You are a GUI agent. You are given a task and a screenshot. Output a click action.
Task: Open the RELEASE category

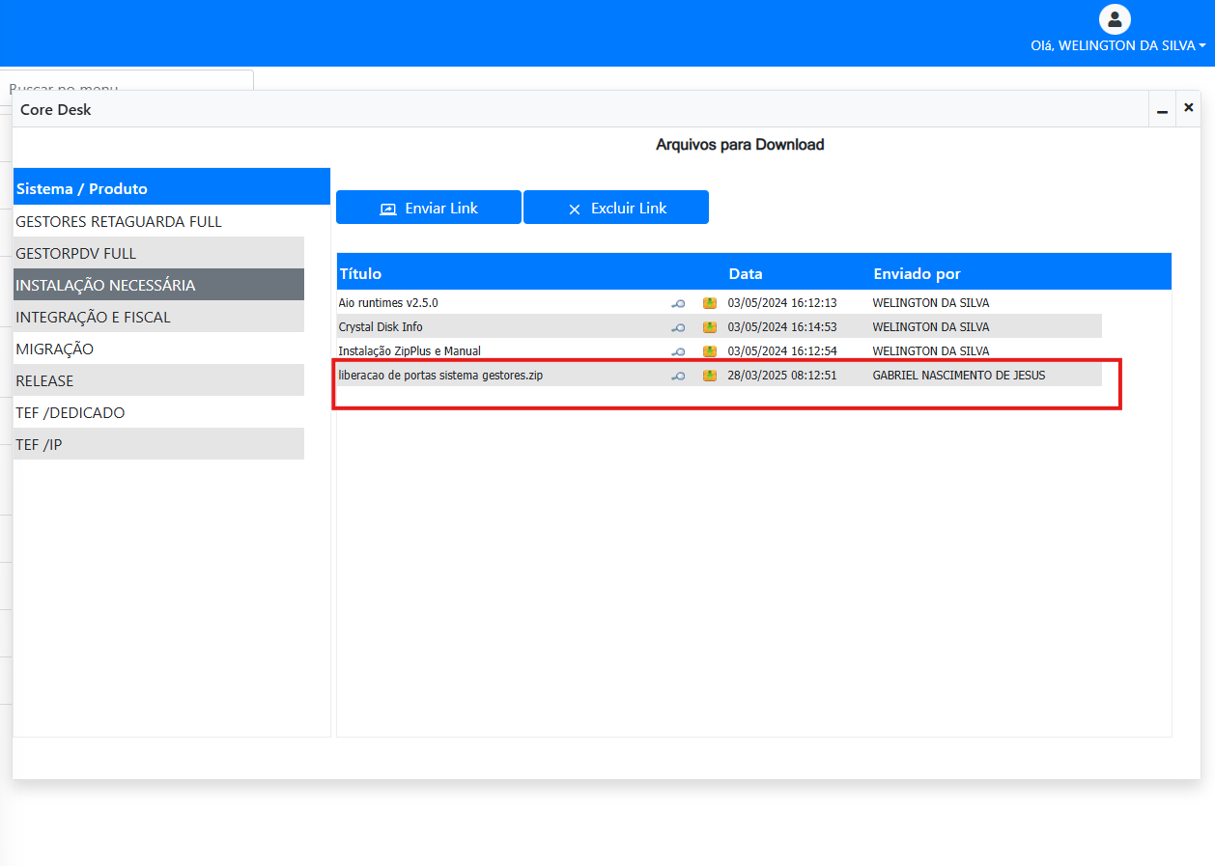tap(44, 380)
